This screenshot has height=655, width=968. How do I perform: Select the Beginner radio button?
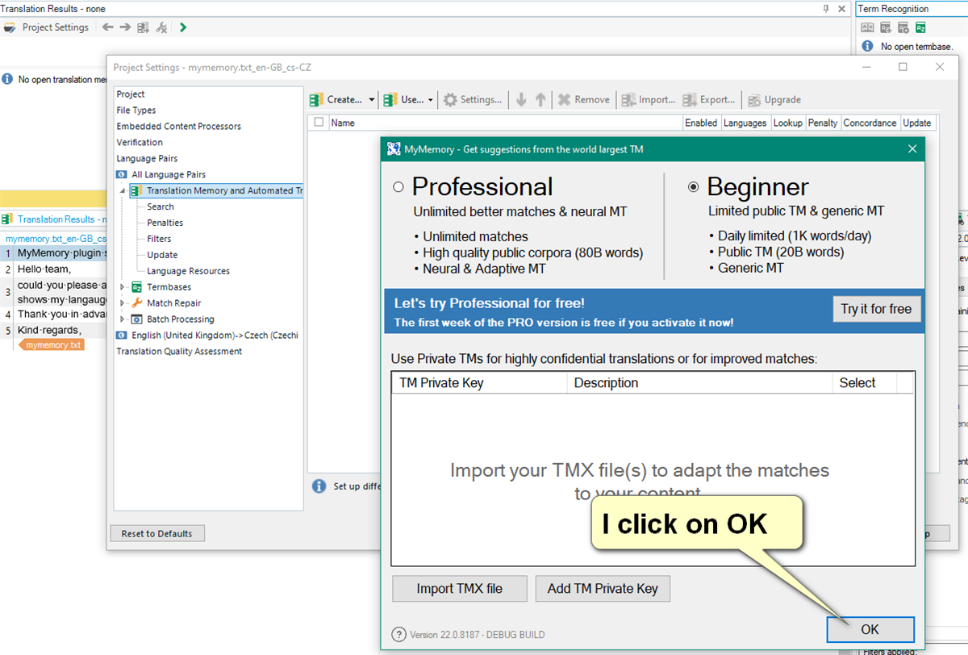pos(693,187)
